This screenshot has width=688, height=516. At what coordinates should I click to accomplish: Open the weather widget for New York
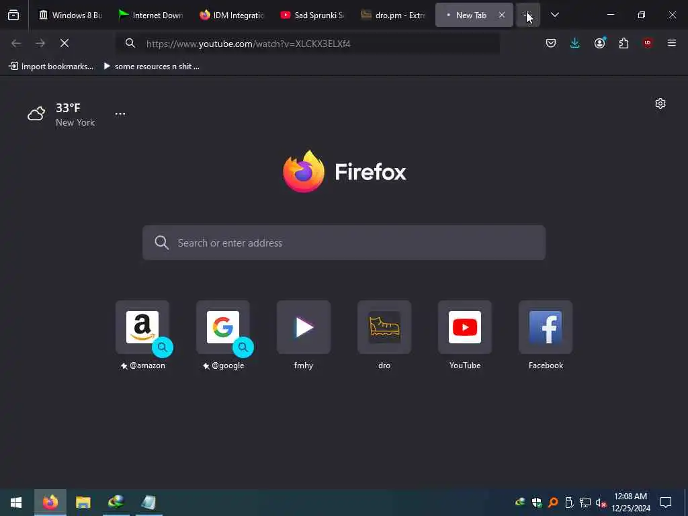pos(61,114)
